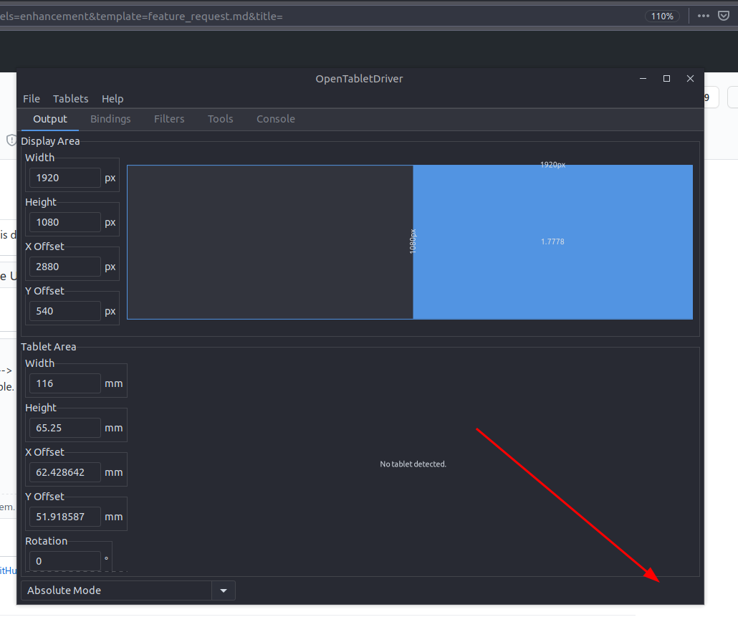The width and height of the screenshot is (738, 617).
Task: Open the Filters tab
Action: 169,119
